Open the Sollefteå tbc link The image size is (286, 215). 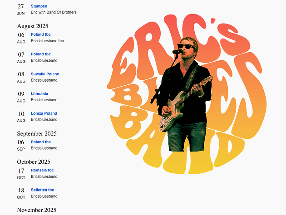click(42, 190)
